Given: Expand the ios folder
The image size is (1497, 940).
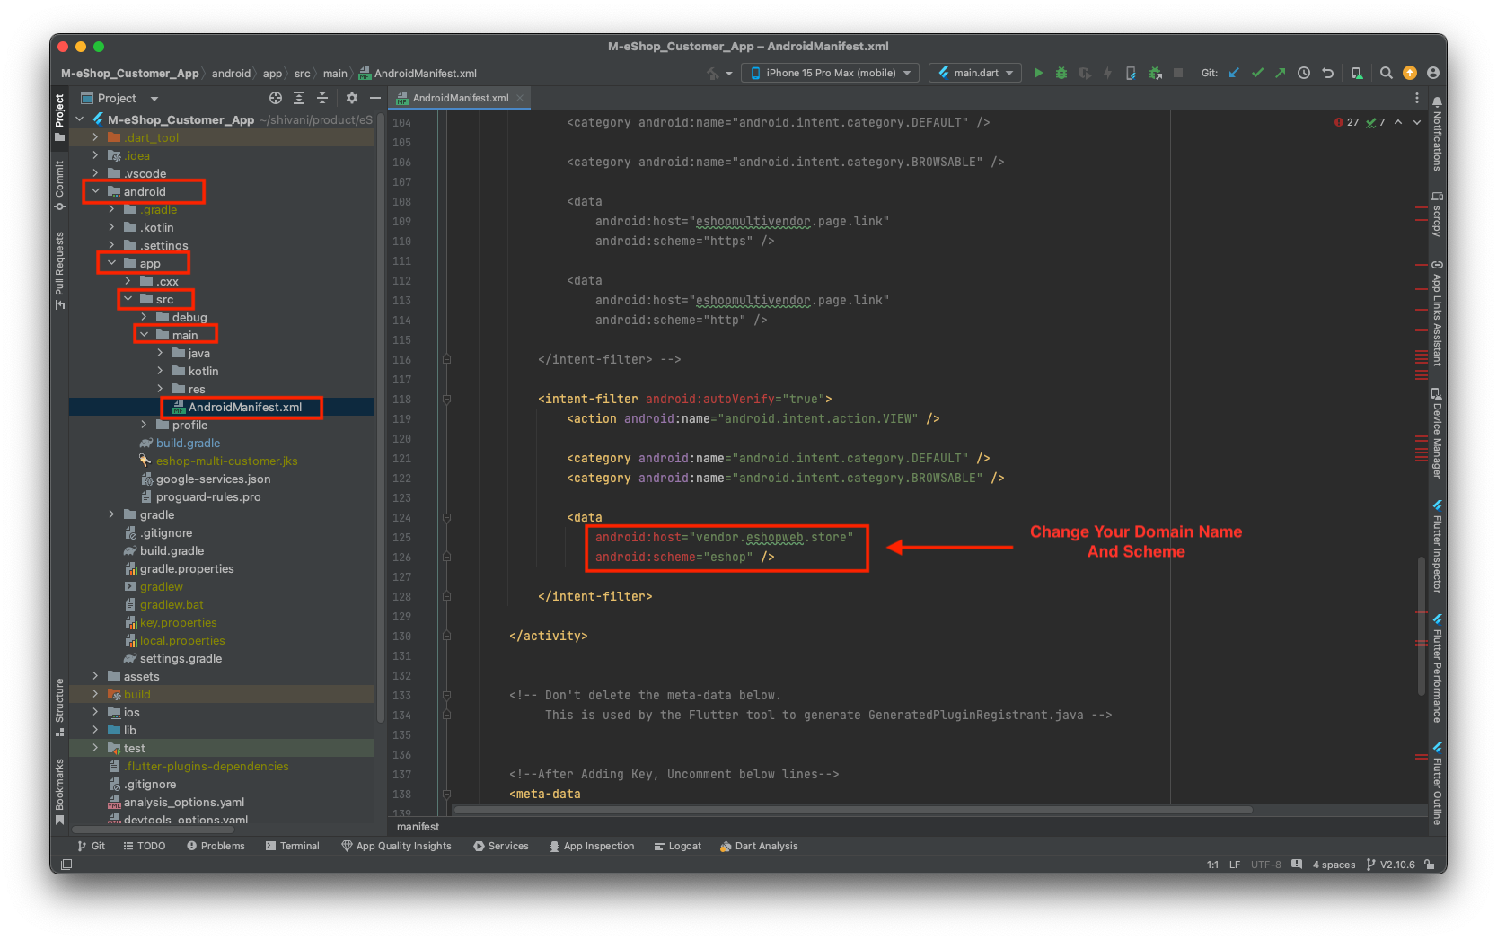Looking at the screenshot, I should pyautogui.click(x=95, y=712).
